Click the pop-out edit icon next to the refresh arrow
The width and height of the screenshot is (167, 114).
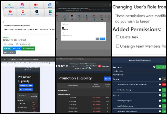click(67, 66)
